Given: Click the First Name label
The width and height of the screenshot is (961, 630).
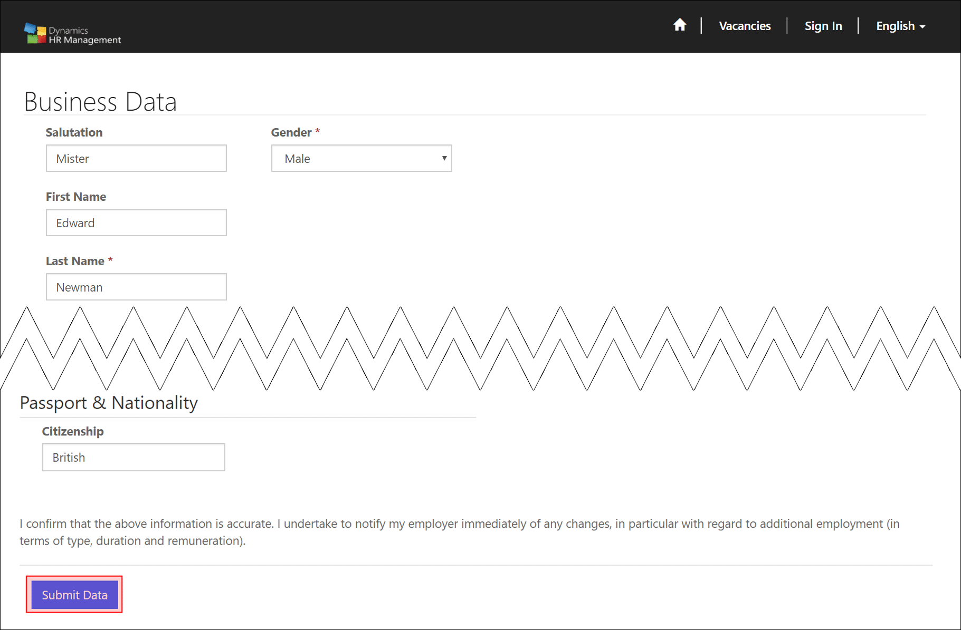Looking at the screenshot, I should [x=76, y=197].
